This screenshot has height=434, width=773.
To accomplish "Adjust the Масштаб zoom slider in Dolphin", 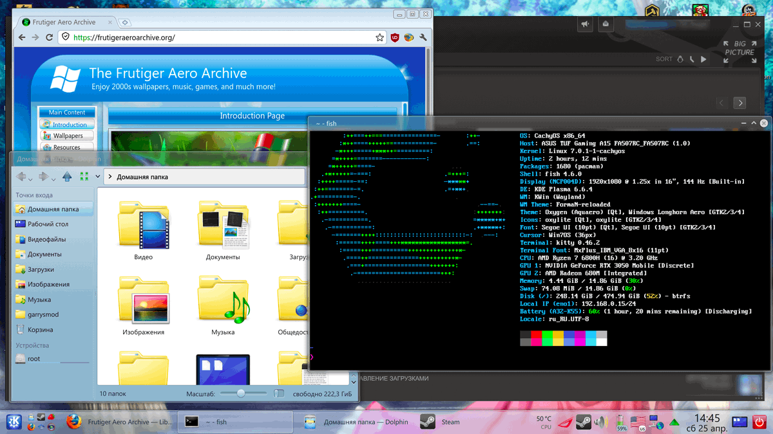I will coord(243,393).
